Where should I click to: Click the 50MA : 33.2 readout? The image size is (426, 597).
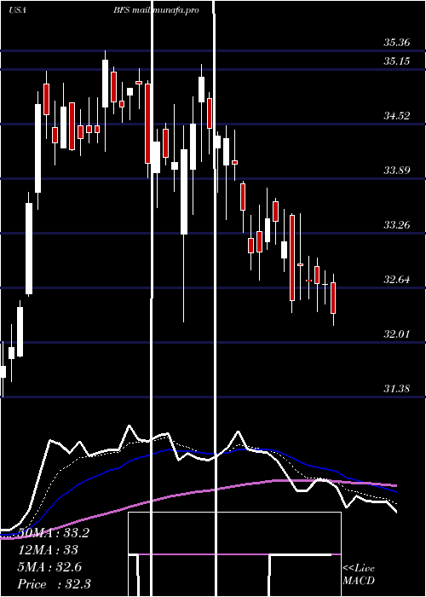(x=53, y=533)
